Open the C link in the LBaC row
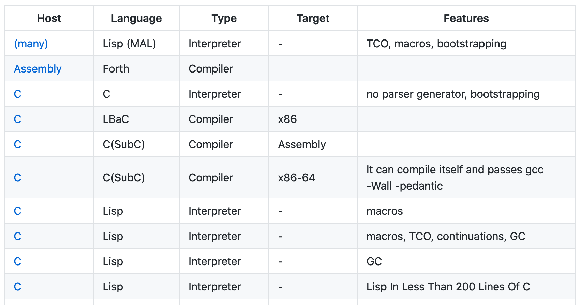The image size is (581, 305). point(18,119)
